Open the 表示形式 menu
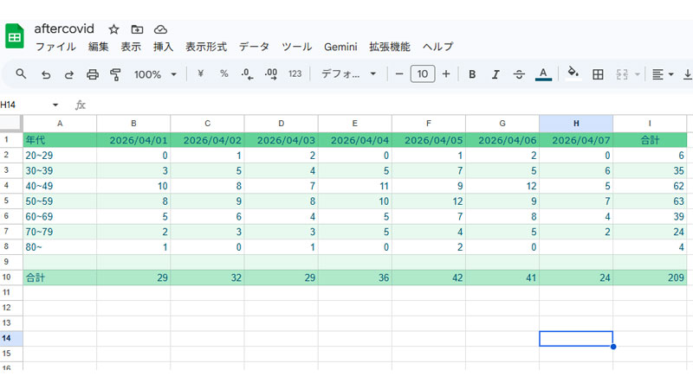This screenshot has width=693, height=389. point(206,47)
